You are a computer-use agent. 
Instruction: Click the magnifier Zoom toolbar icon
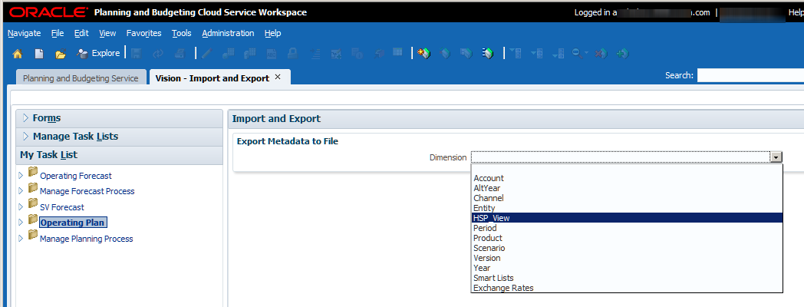(577, 53)
